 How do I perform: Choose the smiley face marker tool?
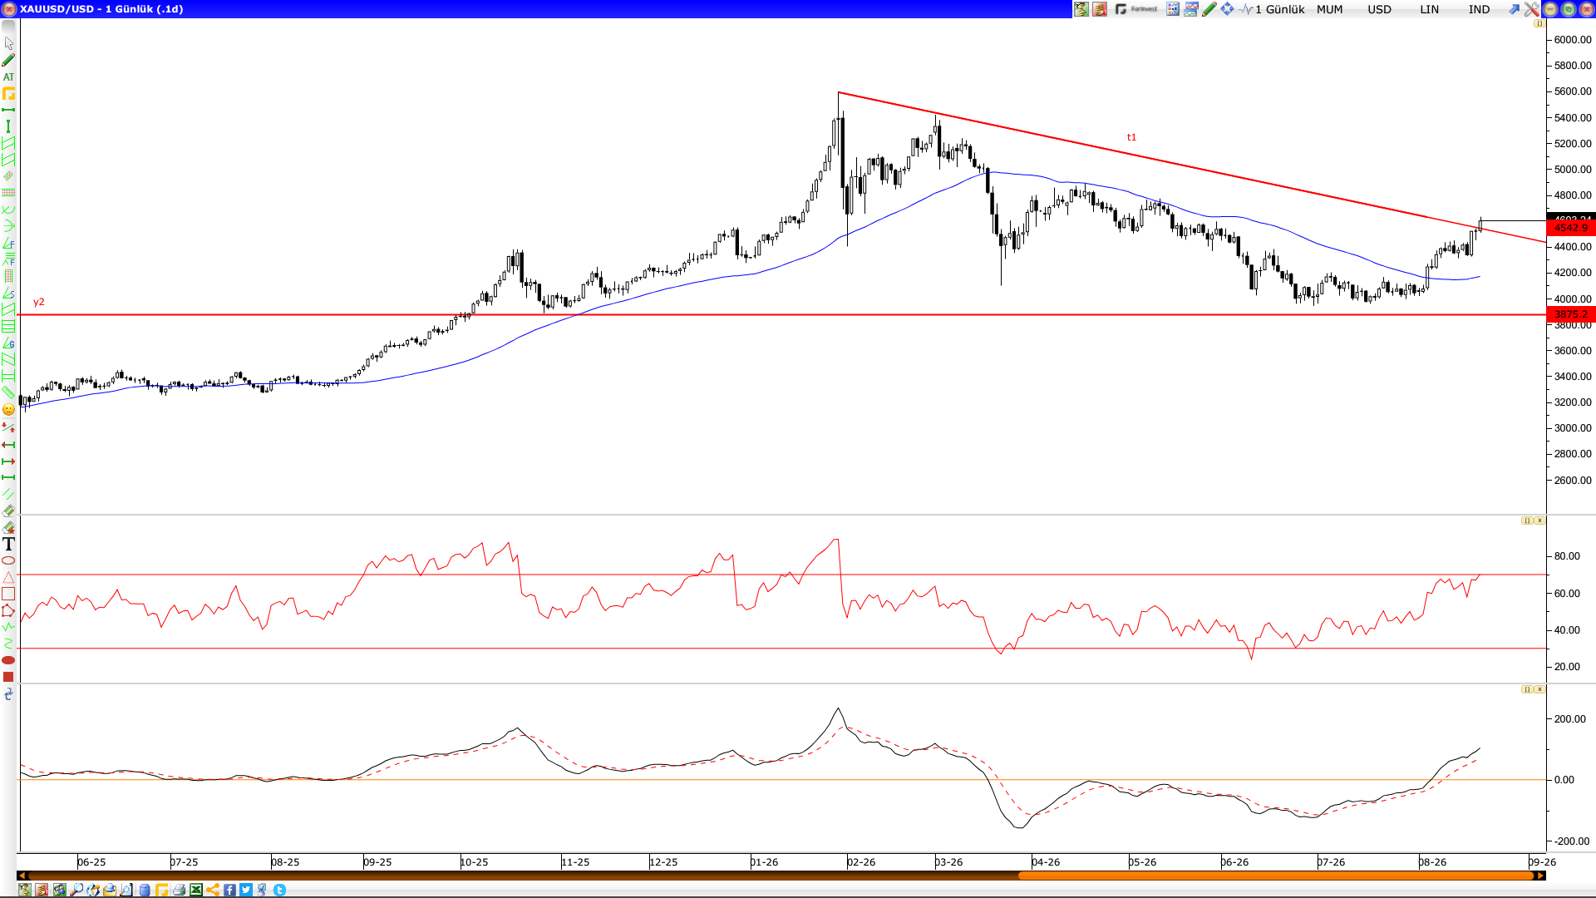coord(9,410)
